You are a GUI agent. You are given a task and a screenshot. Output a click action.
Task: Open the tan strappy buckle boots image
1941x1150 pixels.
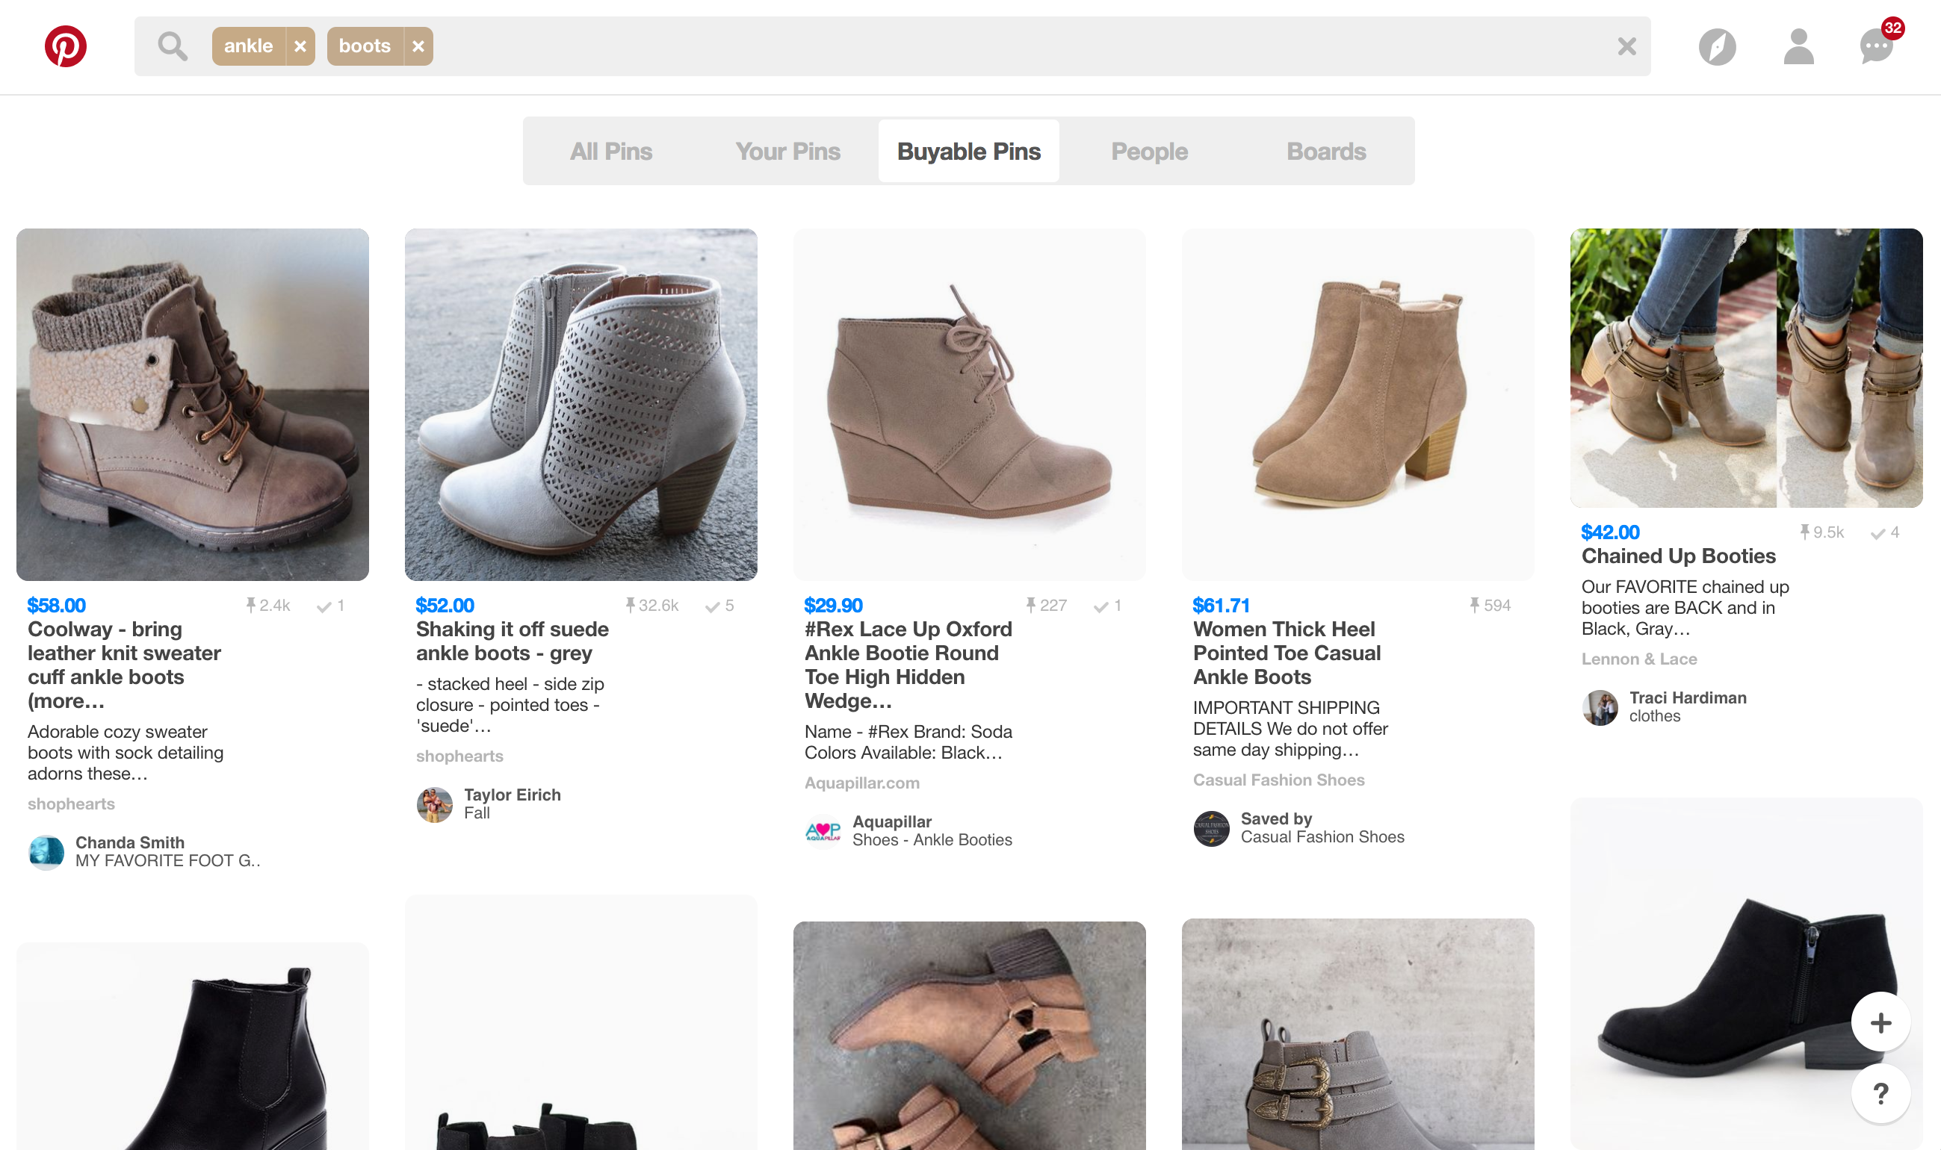969,1035
